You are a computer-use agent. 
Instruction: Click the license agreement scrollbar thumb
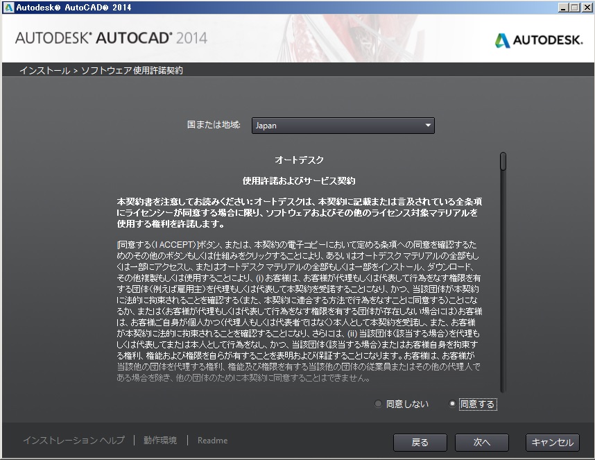[503, 161]
